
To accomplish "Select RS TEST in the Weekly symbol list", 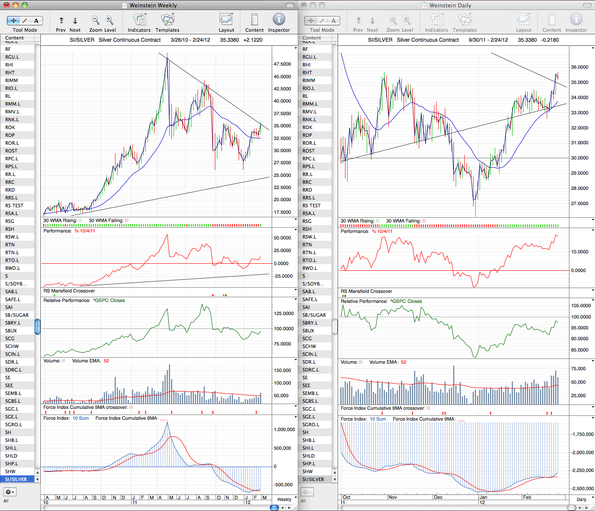I will pyautogui.click(x=14, y=206).
